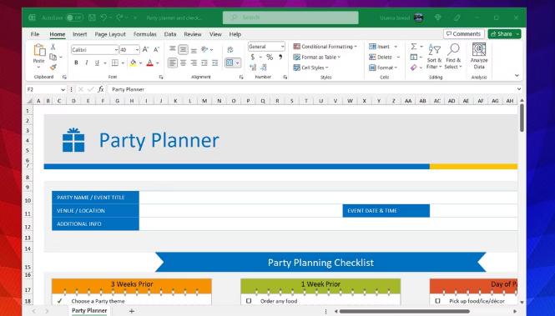Apply underline formatting

click(x=97, y=63)
